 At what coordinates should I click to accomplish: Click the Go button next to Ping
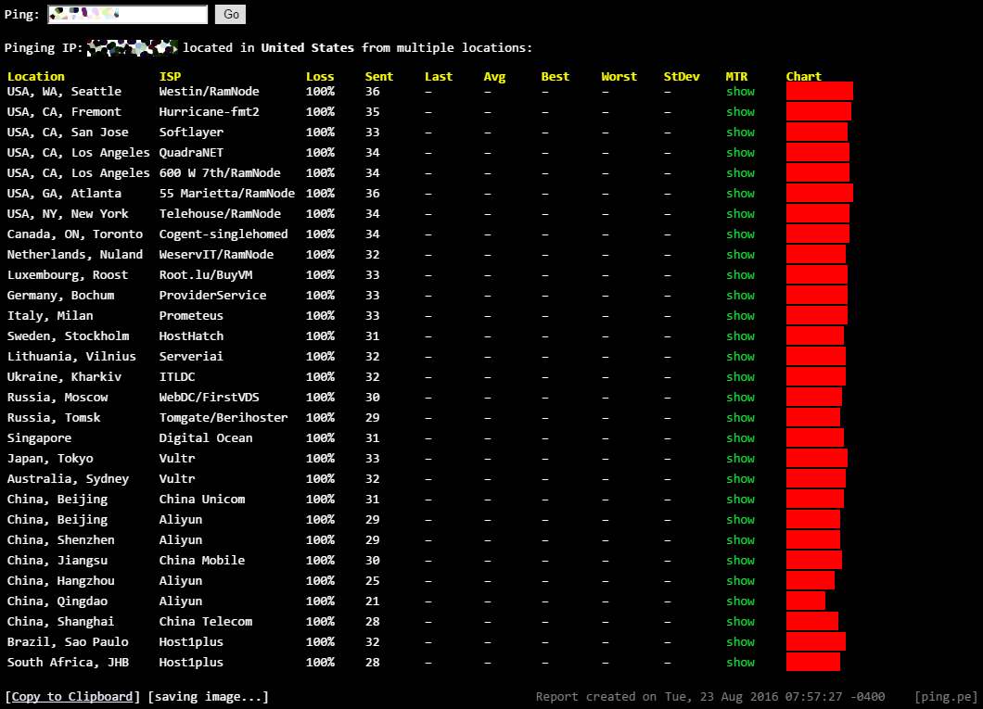[x=231, y=14]
